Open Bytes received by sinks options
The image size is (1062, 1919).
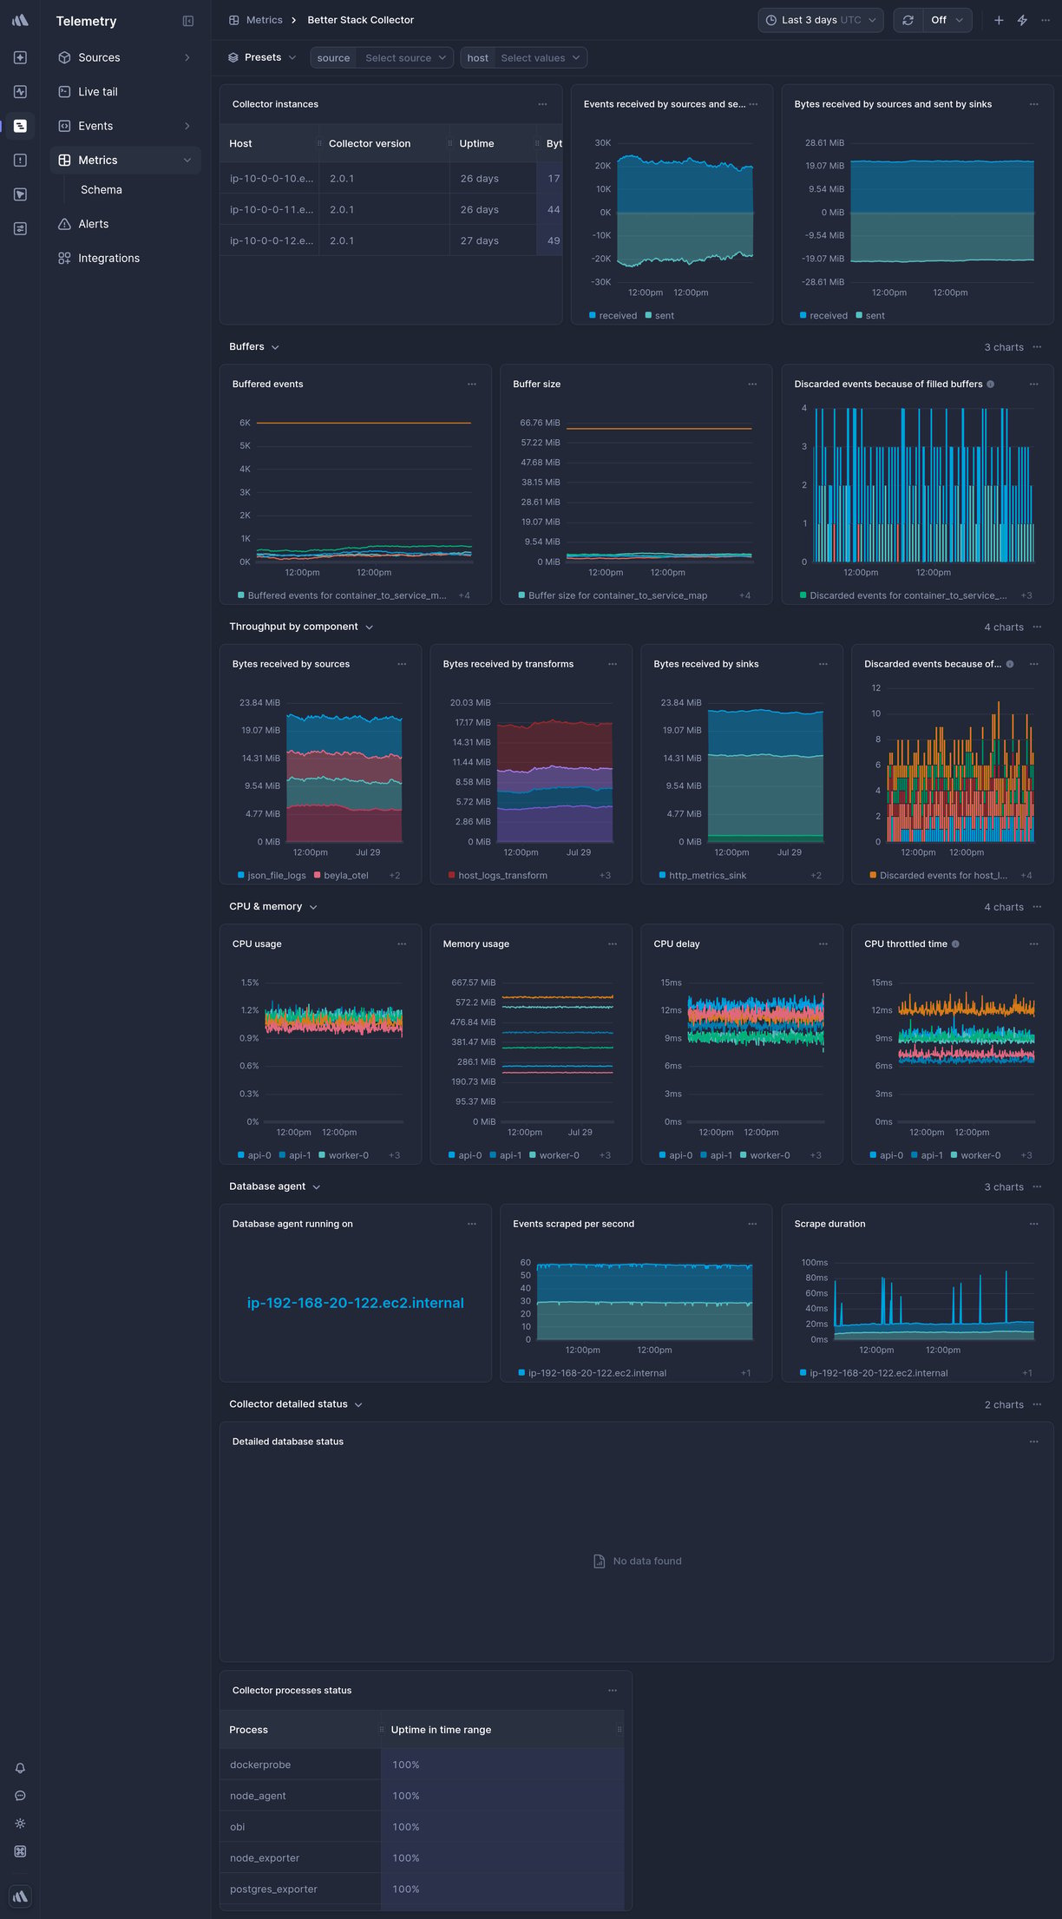pyautogui.click(x=823, y=664)
